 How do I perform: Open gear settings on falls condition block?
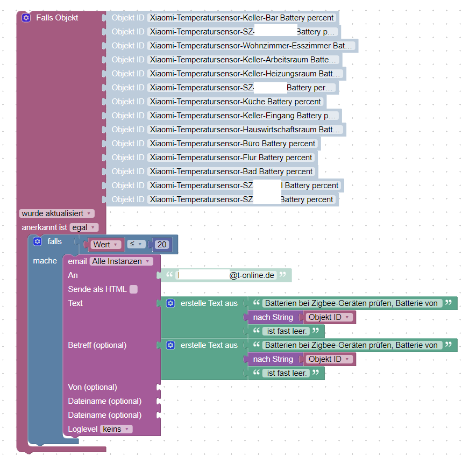tap(38, 241)
